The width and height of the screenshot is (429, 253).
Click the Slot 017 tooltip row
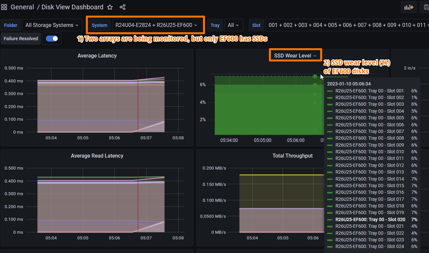pyautogui.click(x=372, y=199)
